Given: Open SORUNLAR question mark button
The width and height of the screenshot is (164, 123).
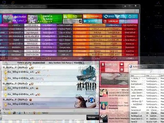Looking at the screenshot, I should click(111, 21).
